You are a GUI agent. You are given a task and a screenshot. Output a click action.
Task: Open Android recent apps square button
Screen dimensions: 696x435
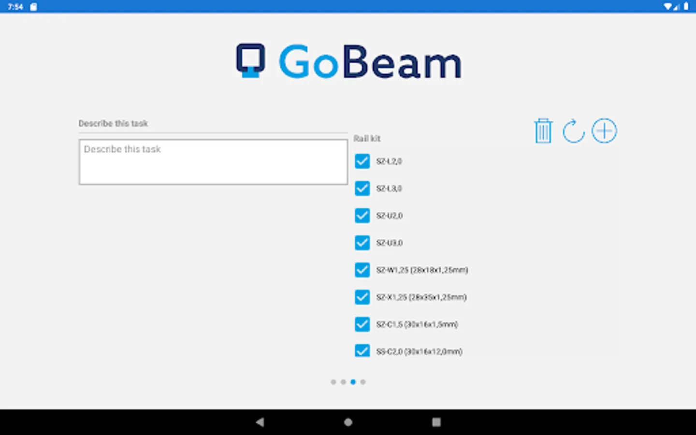click(436, 422)
